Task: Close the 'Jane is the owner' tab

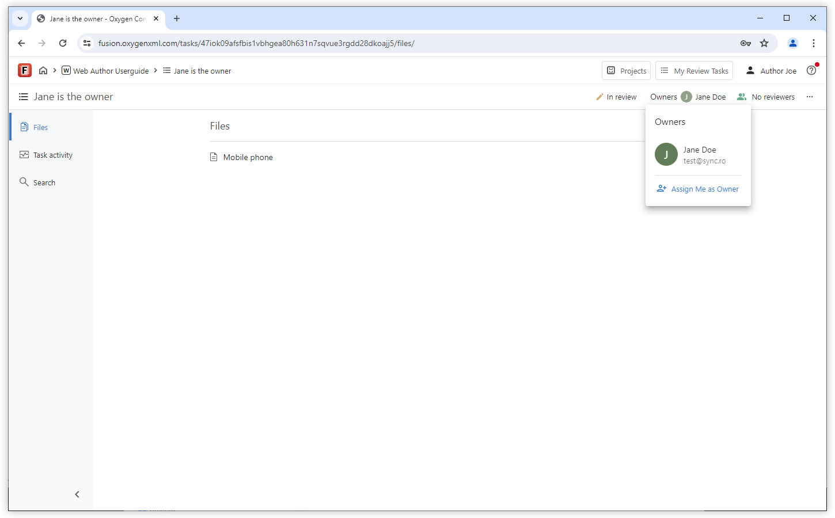Action: [x=156, y=18]
